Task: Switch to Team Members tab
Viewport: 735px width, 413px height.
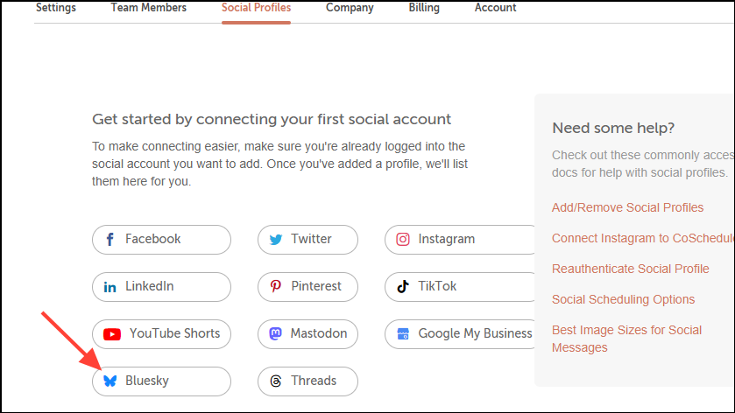Action: (149, 8)
